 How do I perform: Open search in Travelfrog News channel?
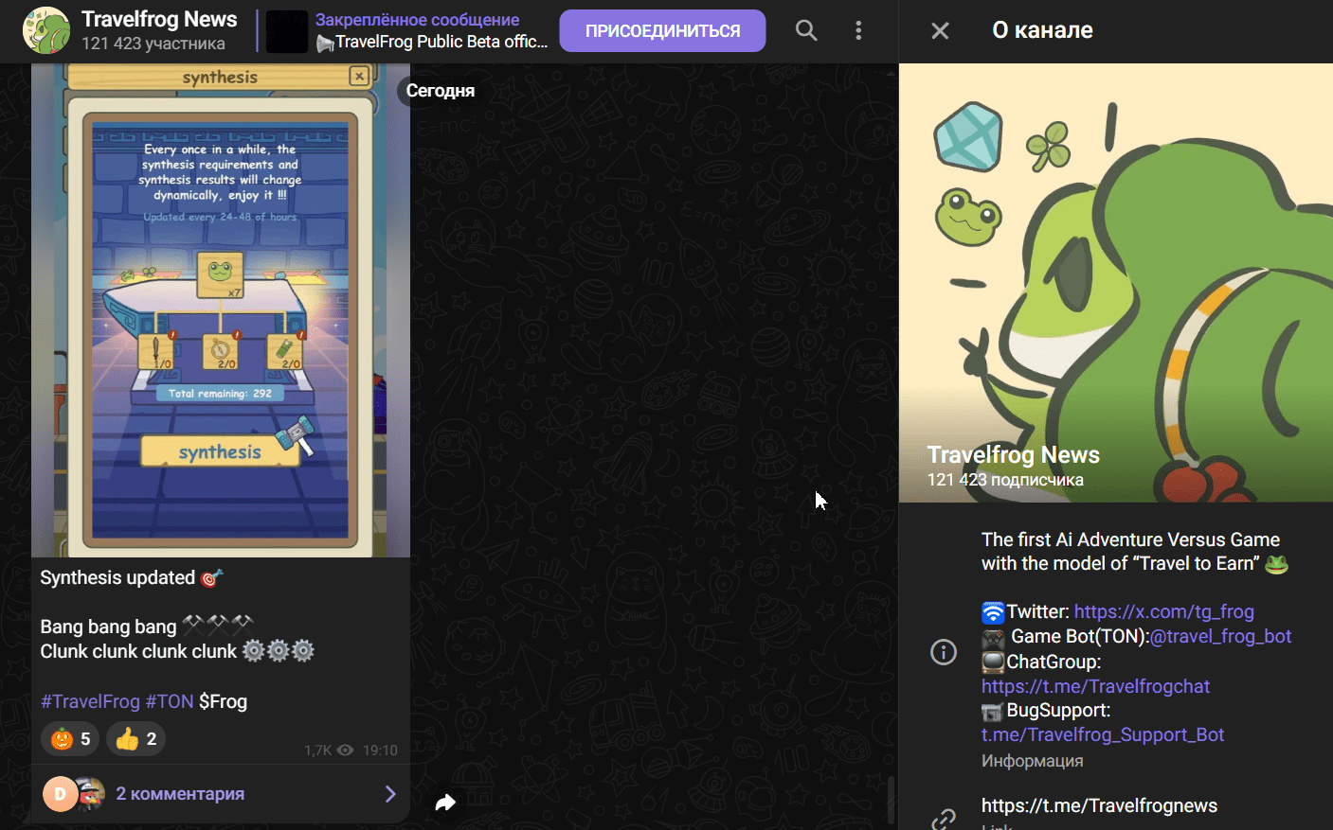(x=806, y=30)
